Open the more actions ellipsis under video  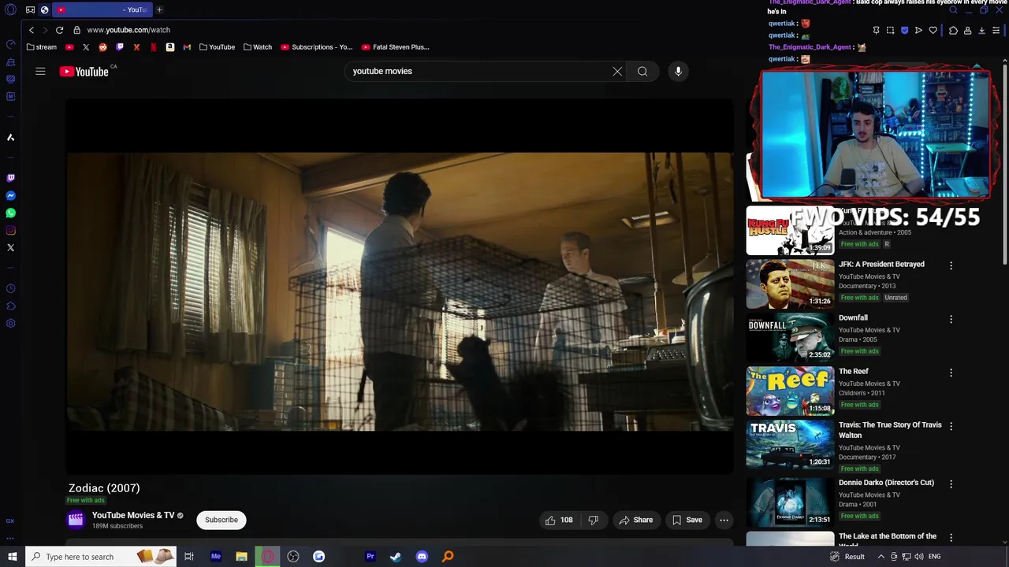(724, 520)
